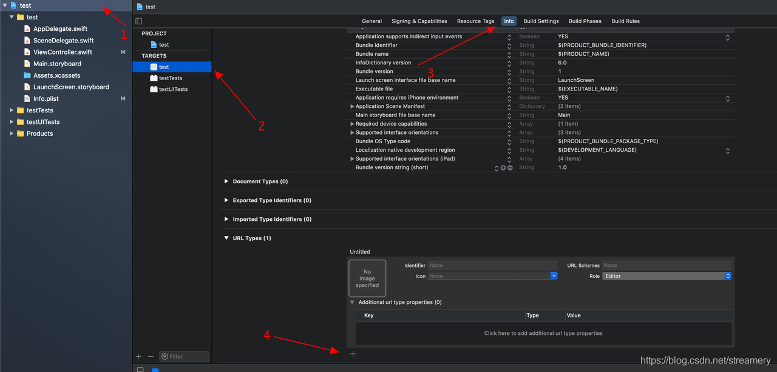Open the Build Phases tab

[585, 21]
